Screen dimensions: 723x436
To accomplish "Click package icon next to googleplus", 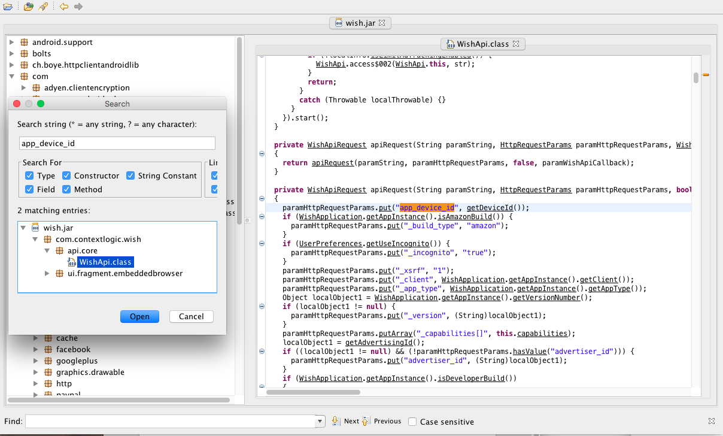I will 48,361.
